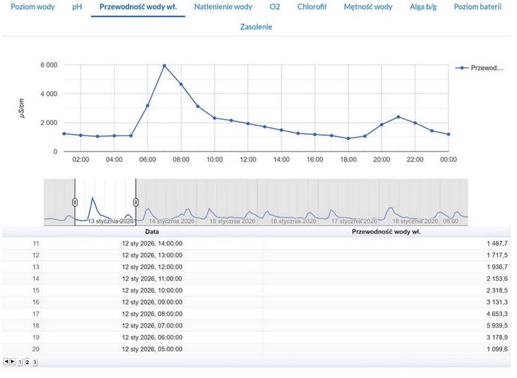
Task: Click the right range selector handle
Action: click(136, 202)
